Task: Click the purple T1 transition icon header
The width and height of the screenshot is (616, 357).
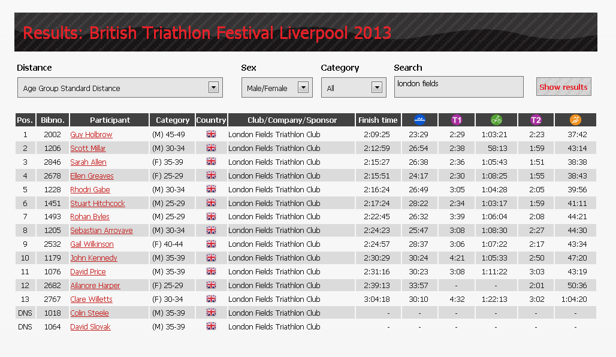Action: click(x=457, y=120)
